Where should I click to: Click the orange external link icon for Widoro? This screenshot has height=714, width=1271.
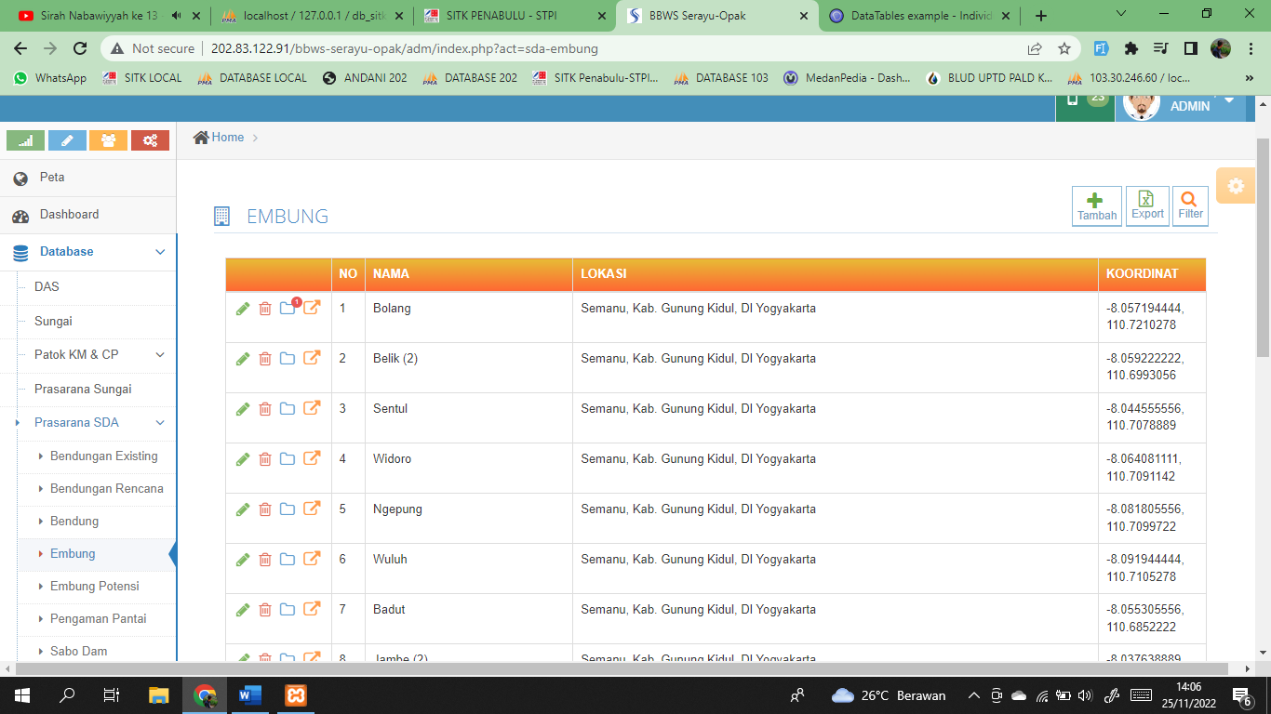[x=312, y=458]
